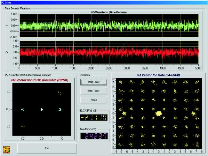Click the Stop Timer button
Viewport: 208px width, 156px height.
pos(93,91)
